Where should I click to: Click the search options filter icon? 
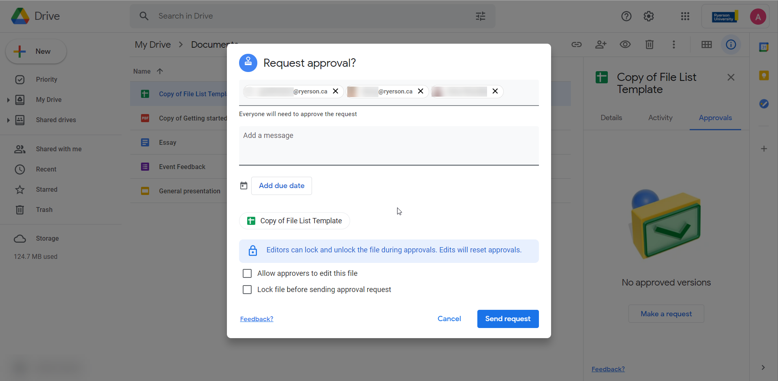click(x=480, y=16)
